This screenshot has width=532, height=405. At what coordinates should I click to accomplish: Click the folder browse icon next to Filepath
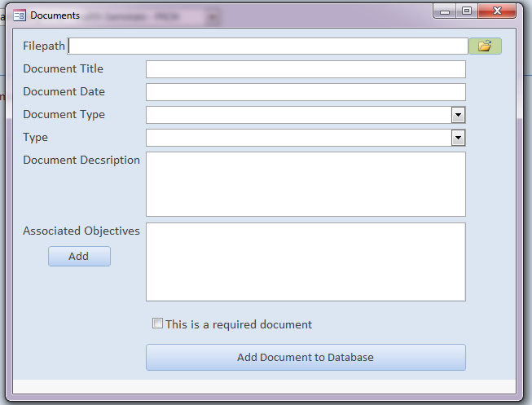pyautogui.click(x=485, y=46)
